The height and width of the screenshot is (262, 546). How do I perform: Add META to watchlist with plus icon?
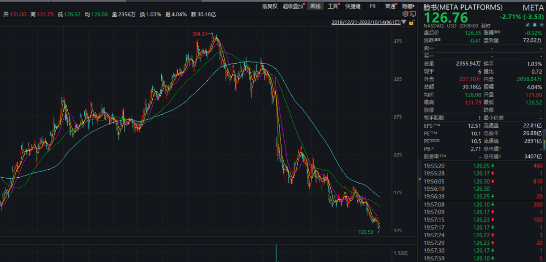tap(540, 24)
